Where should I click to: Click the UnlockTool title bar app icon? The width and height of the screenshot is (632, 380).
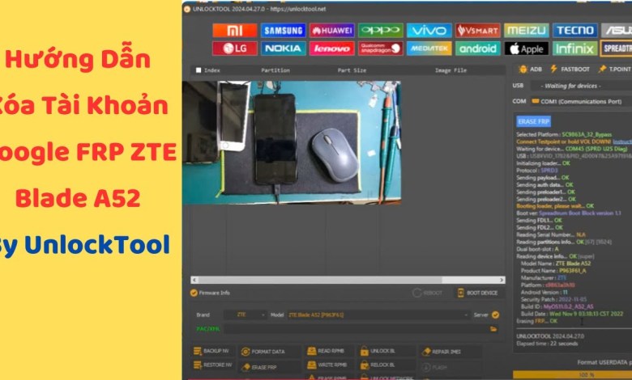coord(187,9)
